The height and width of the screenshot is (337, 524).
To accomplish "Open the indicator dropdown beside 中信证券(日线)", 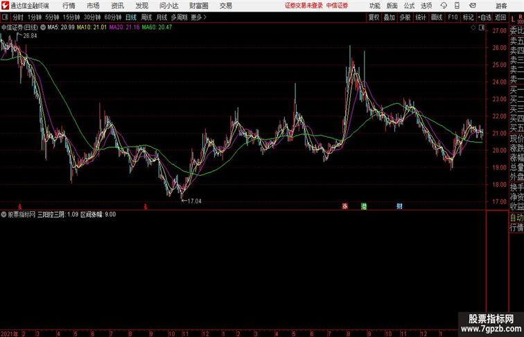I will (x=43, y=28).
